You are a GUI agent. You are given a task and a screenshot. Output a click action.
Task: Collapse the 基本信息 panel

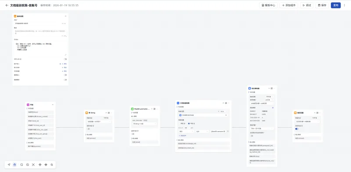pyautogui.click(x=65, y=16)
